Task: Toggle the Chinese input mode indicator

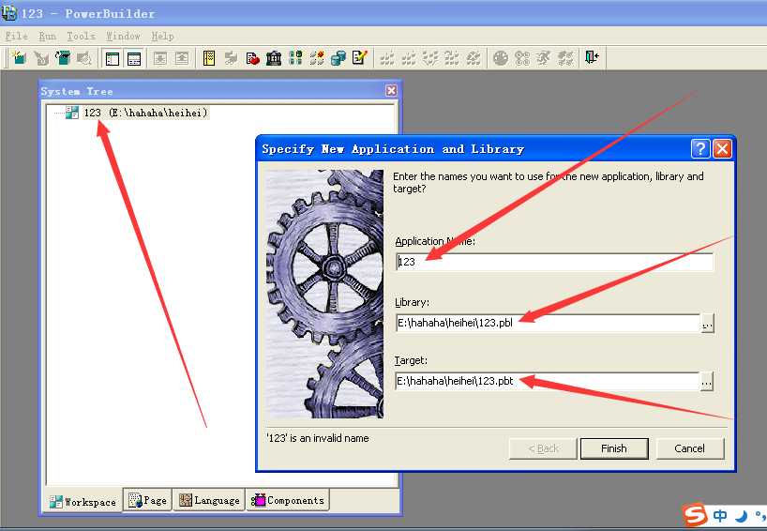Action: [720, 516]
